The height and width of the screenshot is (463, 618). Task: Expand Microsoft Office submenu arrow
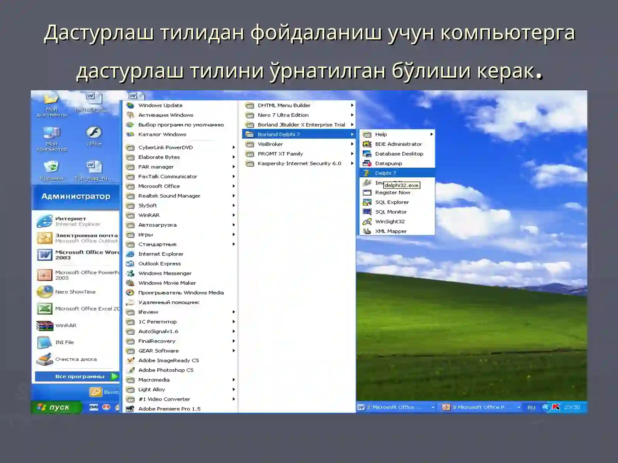tap(233, 186)
